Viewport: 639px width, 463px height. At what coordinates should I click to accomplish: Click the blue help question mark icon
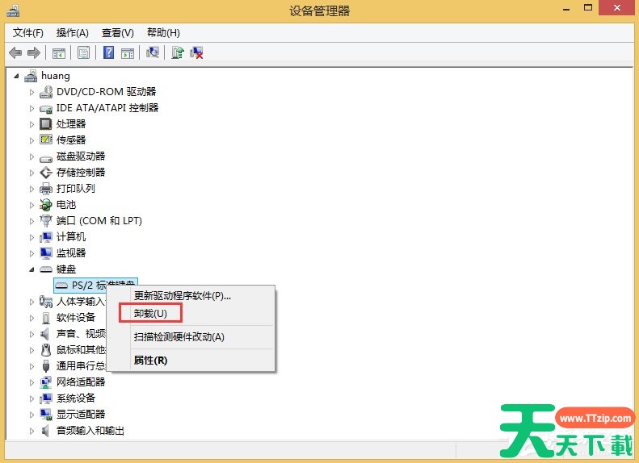[107, 53]
